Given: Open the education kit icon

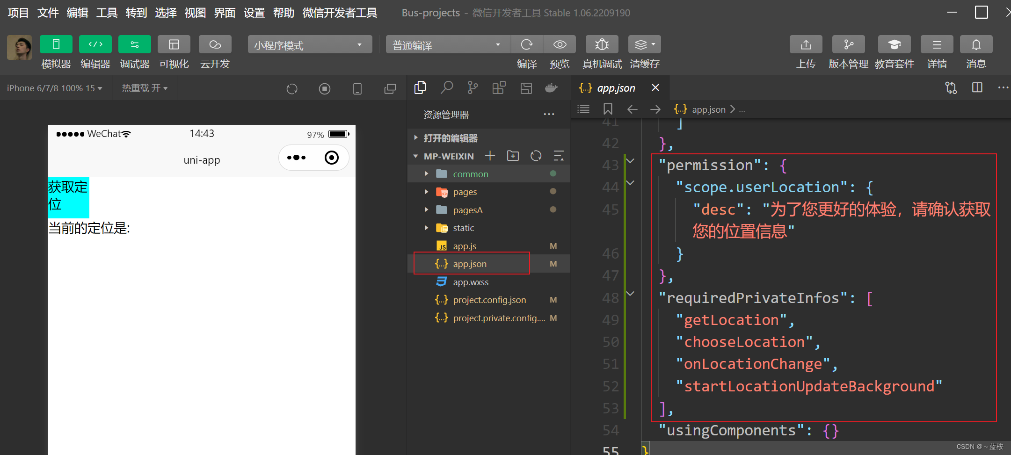Looking at the screenshot, I should (x=894, y=44).
